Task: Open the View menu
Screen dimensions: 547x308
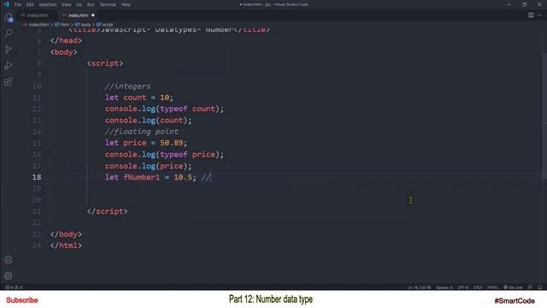Action: click(x=67, y=4)
